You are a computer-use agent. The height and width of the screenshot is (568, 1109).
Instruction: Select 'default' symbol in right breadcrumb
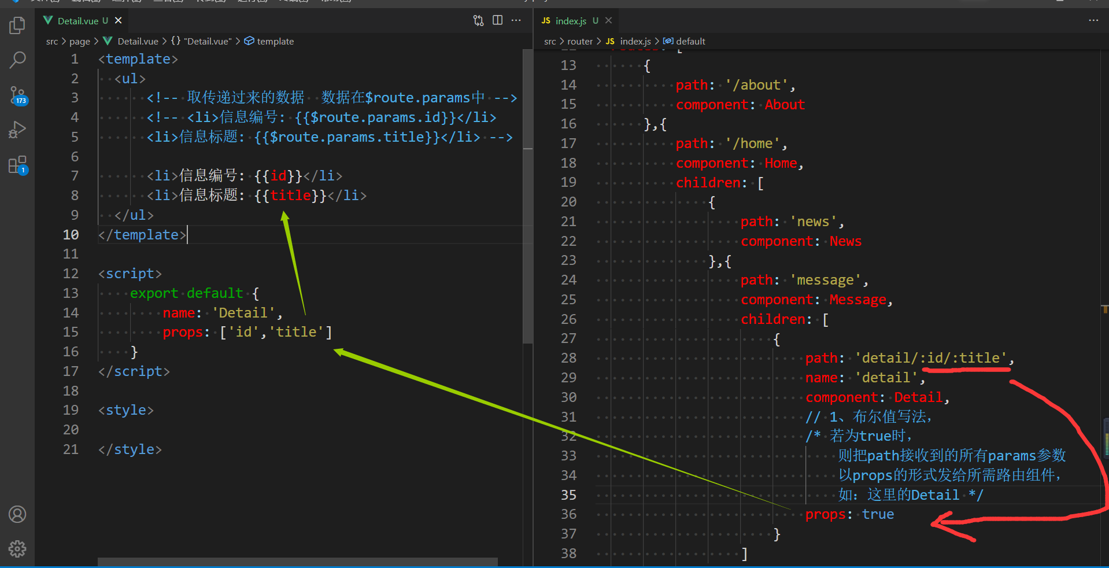coord(690,41)
